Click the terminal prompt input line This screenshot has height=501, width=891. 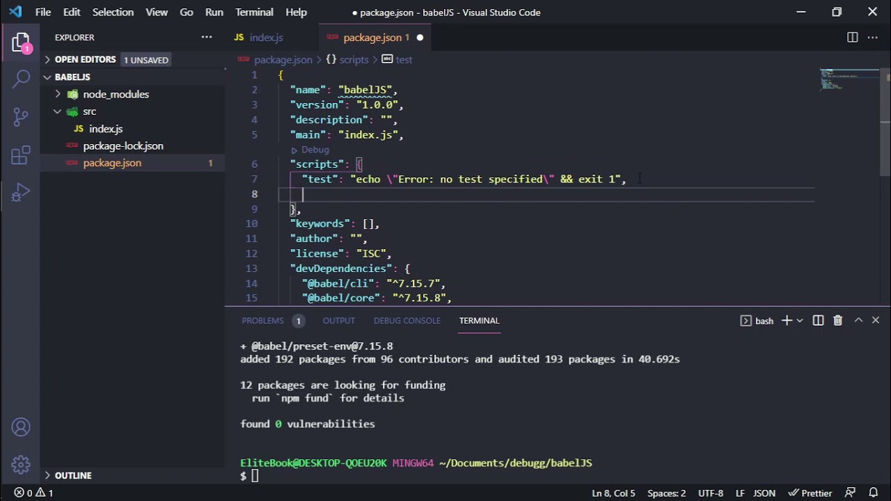tap(255, 476)
